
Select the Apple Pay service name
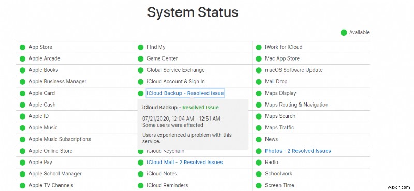(x=40, y=162)
